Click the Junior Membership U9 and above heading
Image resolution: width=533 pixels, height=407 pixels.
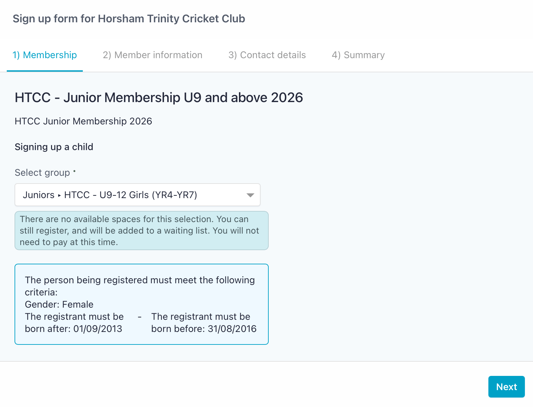(159, 98)
